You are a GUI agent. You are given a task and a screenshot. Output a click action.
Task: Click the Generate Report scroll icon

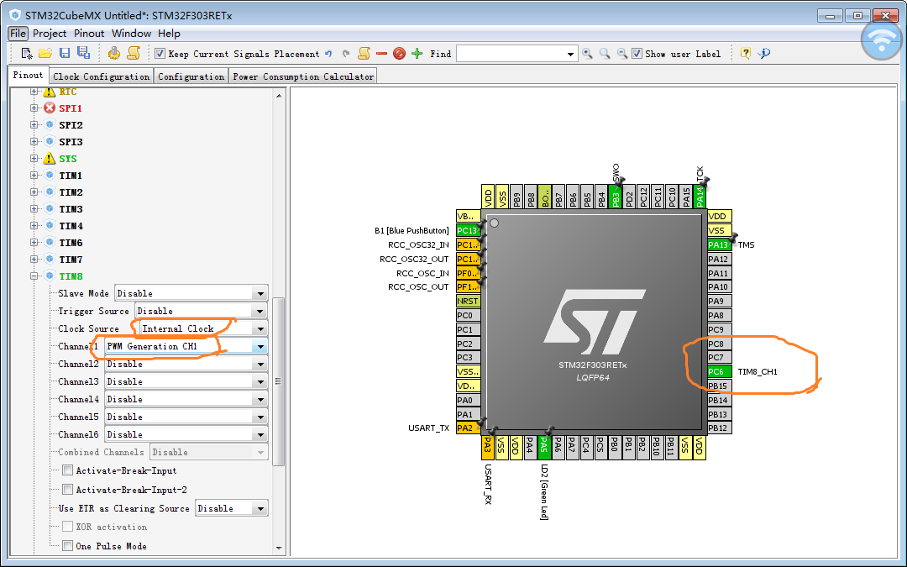pyautogui.click(x=134, y=53)
